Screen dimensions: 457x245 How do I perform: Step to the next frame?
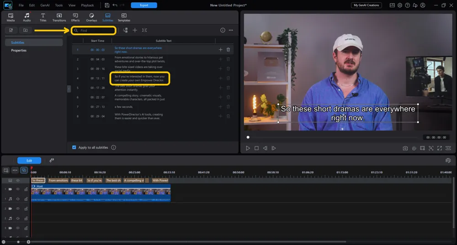pos(274,148)
